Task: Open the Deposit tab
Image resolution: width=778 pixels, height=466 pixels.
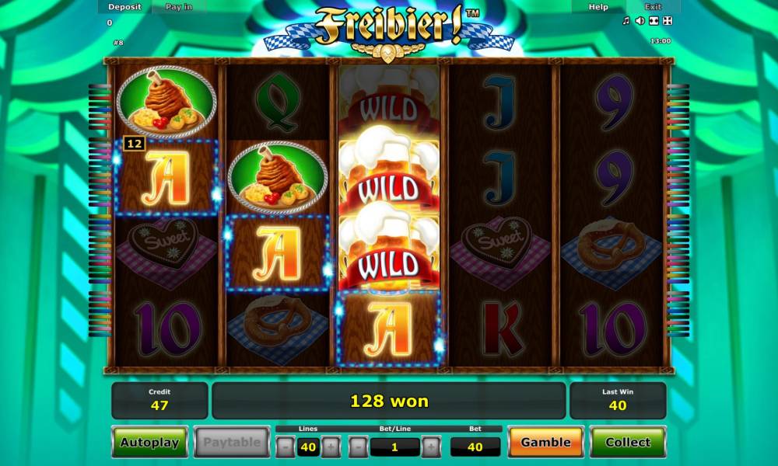Action: (x=124, y=7)
